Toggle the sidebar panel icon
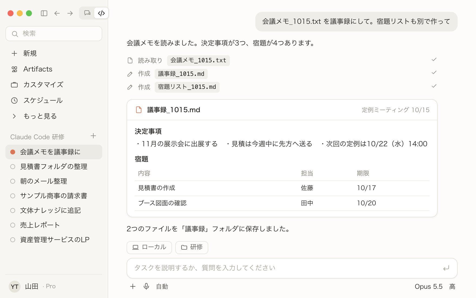 44,13
